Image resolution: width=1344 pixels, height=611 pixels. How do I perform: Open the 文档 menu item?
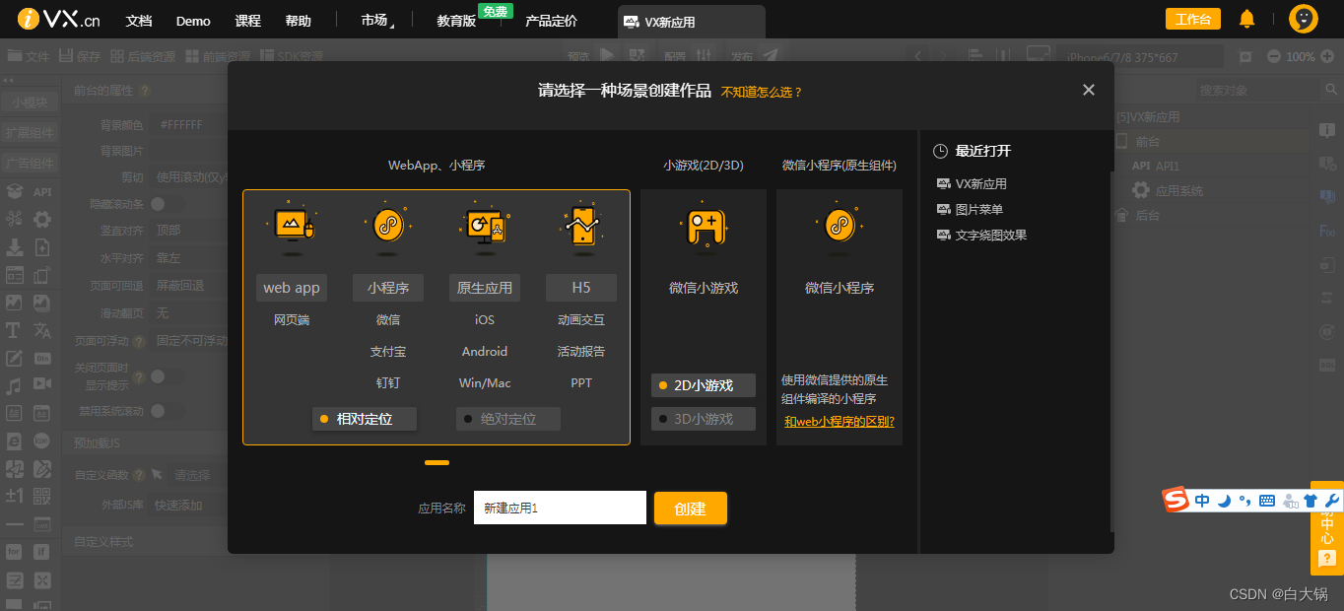(139, 21)
